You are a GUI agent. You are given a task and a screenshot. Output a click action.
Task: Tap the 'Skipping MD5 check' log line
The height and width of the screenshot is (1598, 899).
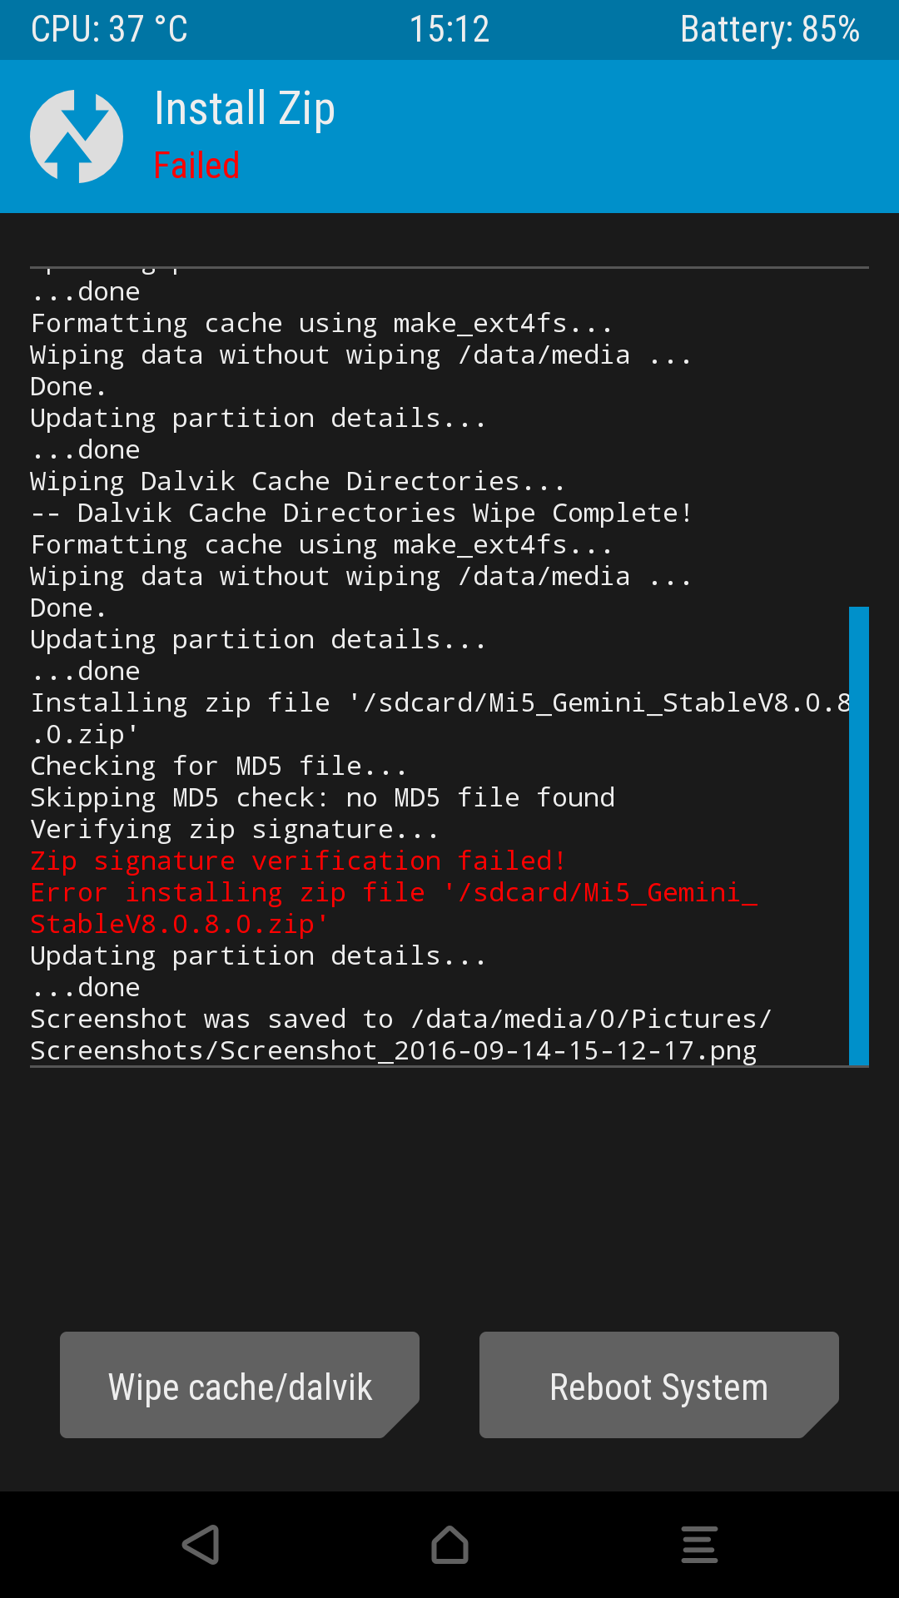pyautogui.click(x=322, y=797)
